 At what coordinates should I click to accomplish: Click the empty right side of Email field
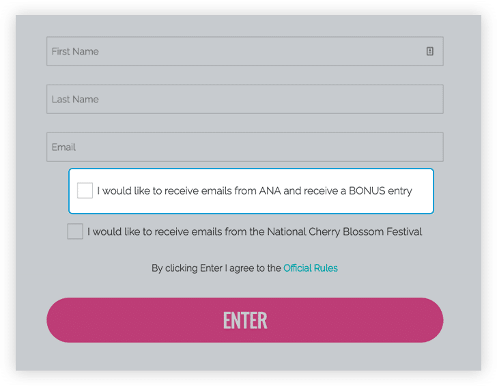[x=382, y=147]
